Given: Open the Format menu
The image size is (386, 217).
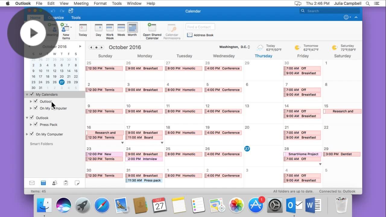Looking at the screenshot, I should [100, 3].
